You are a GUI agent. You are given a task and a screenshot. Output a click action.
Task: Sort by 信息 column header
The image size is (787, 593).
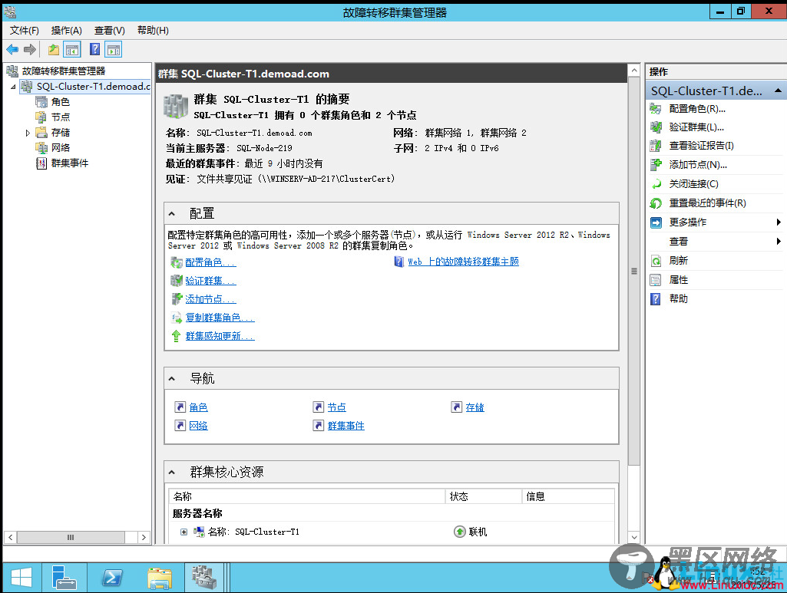[569, 496]
